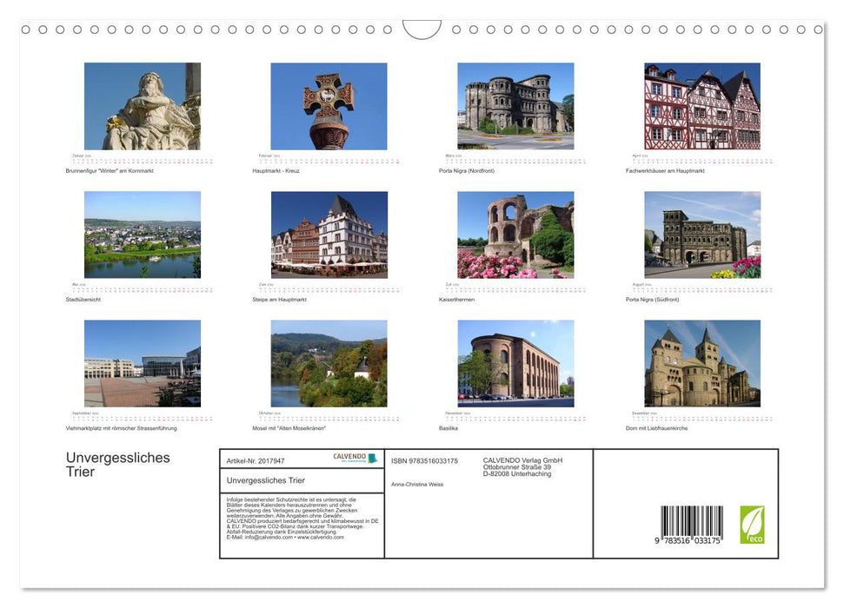Viewport: 844px width, 608px height.
Task: Click the April Fachwerkhäuser thumbnail
Action: click(x=701, y=105)
